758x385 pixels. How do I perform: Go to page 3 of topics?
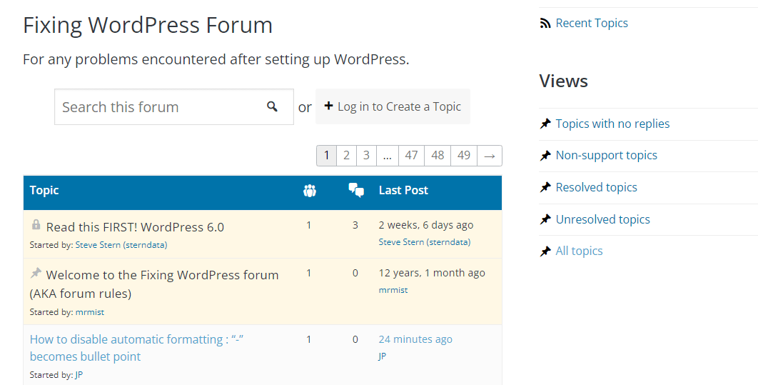(366, 156)
